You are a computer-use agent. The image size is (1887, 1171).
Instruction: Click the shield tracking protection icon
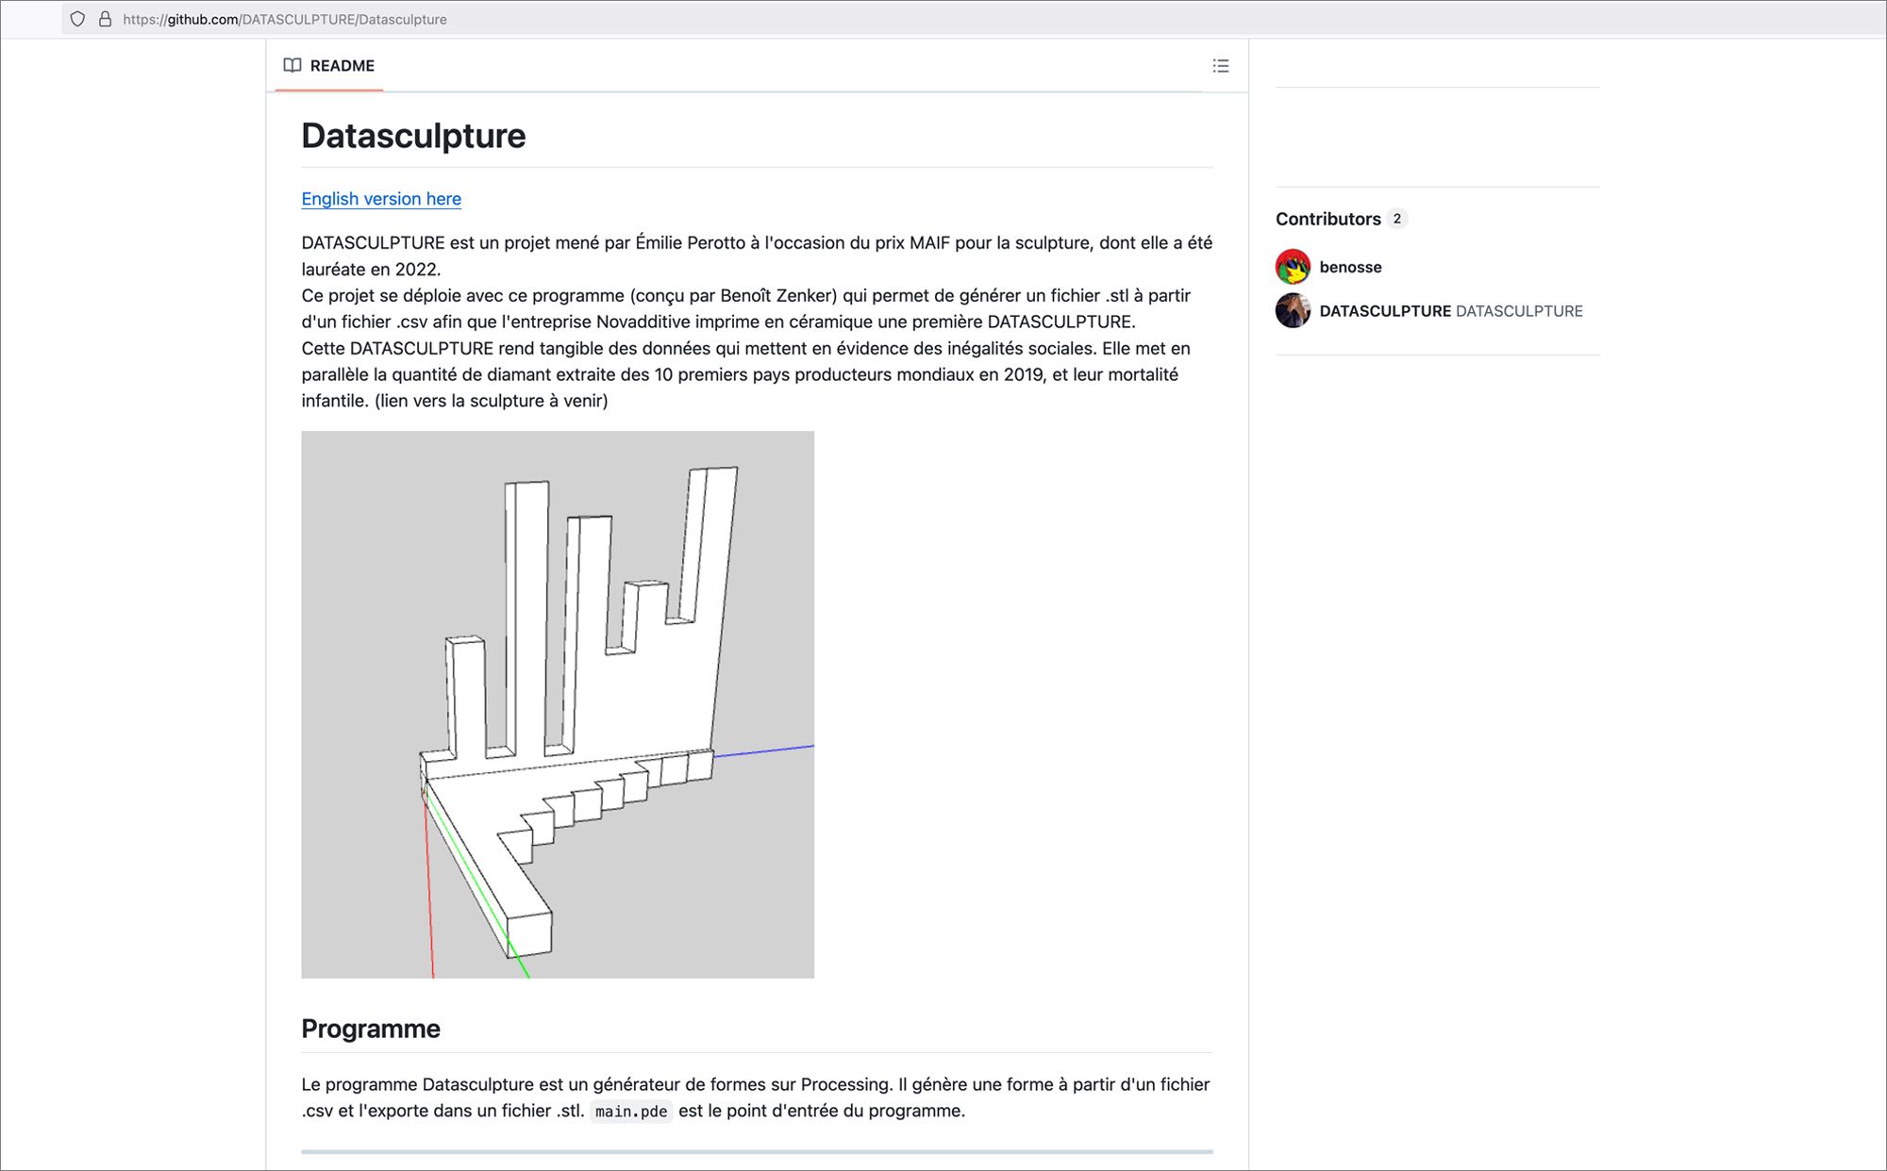pos(77,19)
